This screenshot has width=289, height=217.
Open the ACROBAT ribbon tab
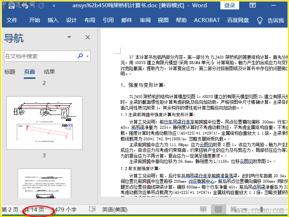tap(207, 20)
